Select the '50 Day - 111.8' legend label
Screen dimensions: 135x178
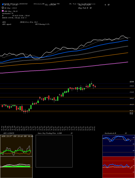click(10, 8)
